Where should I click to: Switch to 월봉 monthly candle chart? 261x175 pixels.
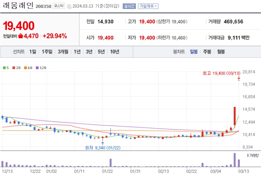pyautogui.click(x=221, y=52)
